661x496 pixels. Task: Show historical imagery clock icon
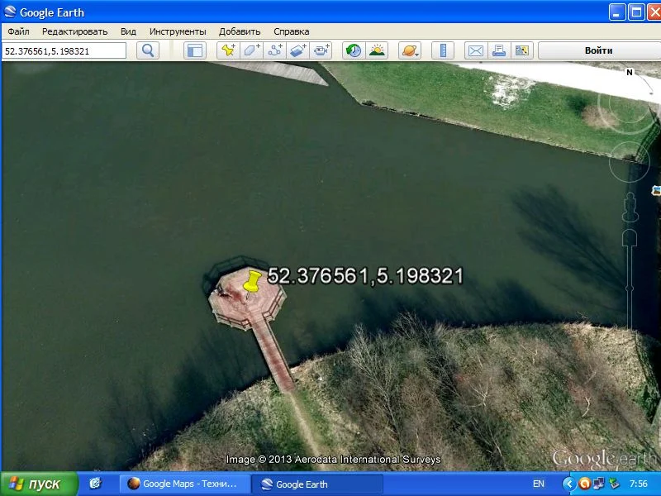pos(354,50)
